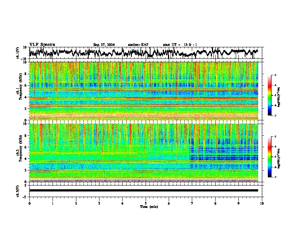Click the "-7" tick on ch.1 colorbar
Viewport: 295px width, 228px height.
point(275,115)
